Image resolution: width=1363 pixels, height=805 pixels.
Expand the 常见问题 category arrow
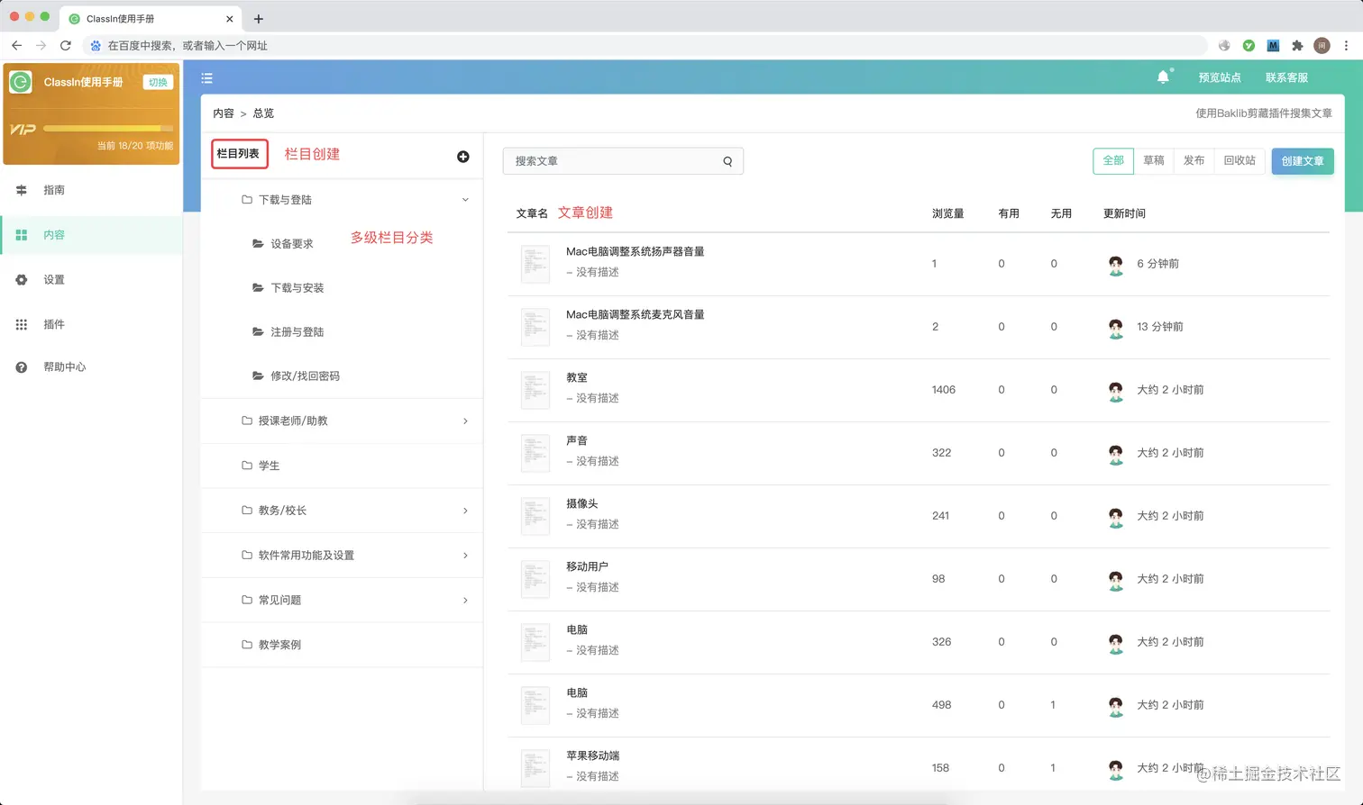tap(465, 601)
